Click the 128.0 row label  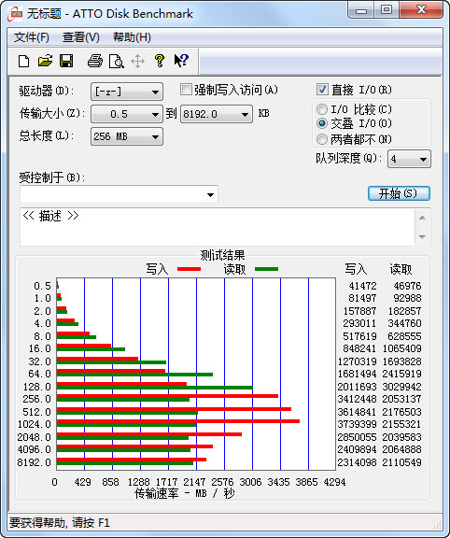pyautogui.click(x=37, y=387)
